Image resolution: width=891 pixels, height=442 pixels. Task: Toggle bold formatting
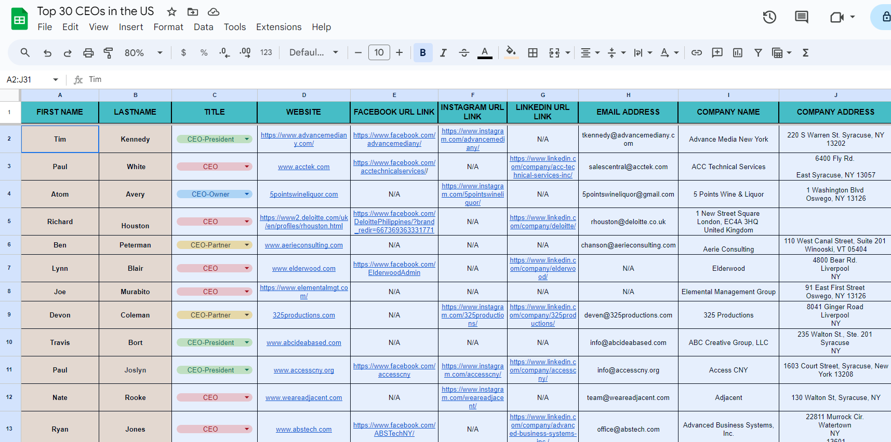click(423, 52)
